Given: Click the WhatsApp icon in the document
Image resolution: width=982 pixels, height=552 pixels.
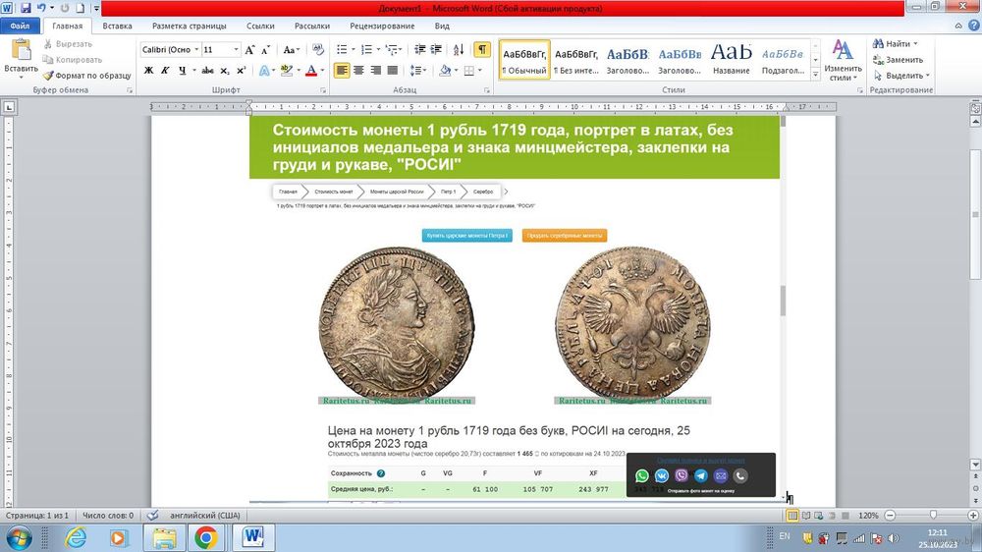Looking at the screenshot, I should [x=642, y=475].
